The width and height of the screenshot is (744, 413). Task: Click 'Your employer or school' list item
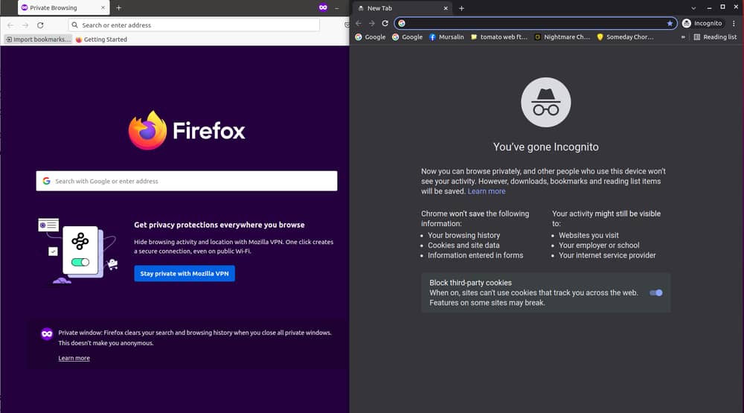pyautogui.click(x=599, y=246)
